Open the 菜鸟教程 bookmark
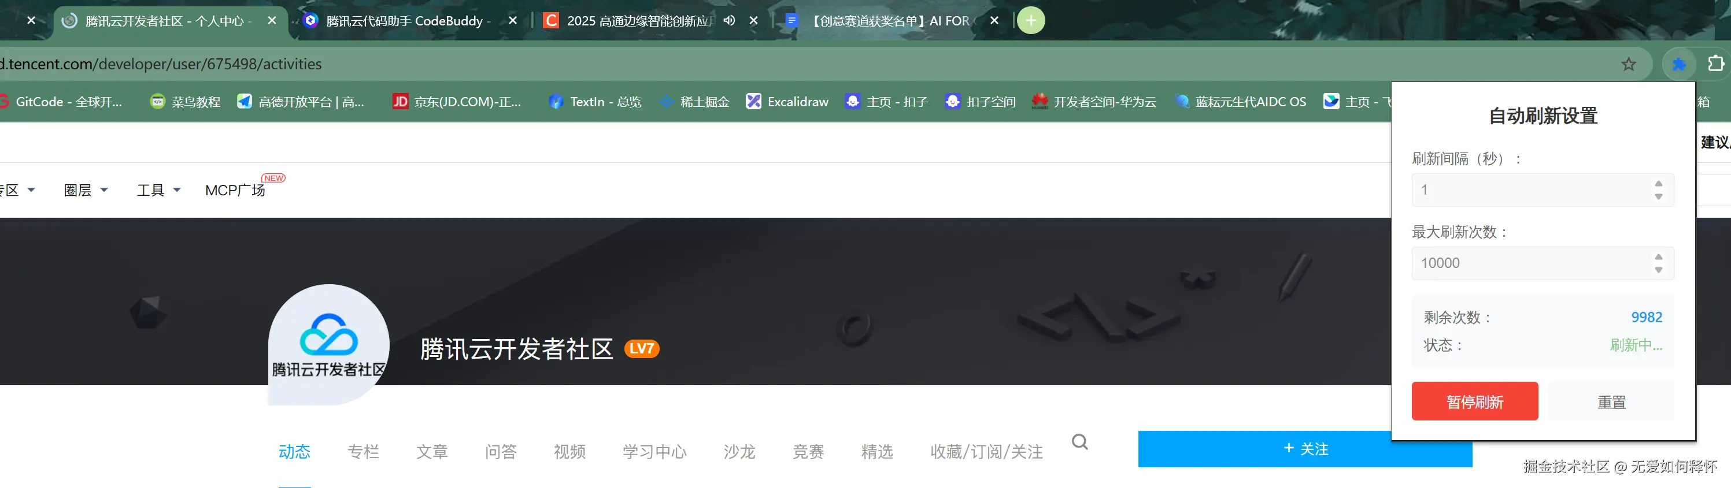The height and width of the screenshot is (488, 1731). [x=186, y=102]
